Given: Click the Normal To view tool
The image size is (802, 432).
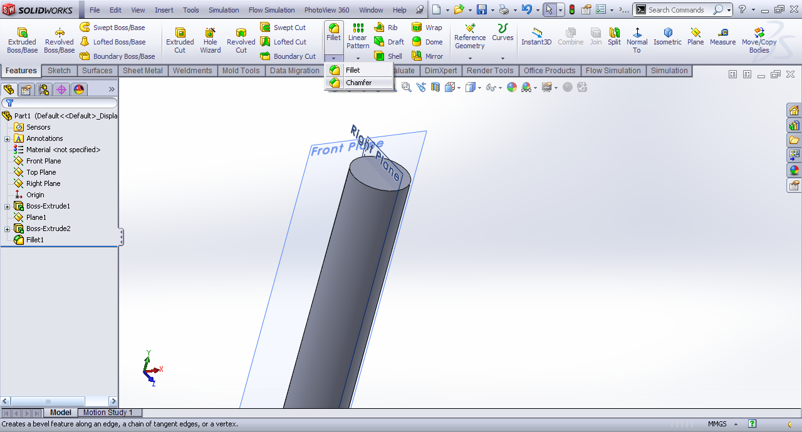Looking at the screenshot, I should click(637, 41).
